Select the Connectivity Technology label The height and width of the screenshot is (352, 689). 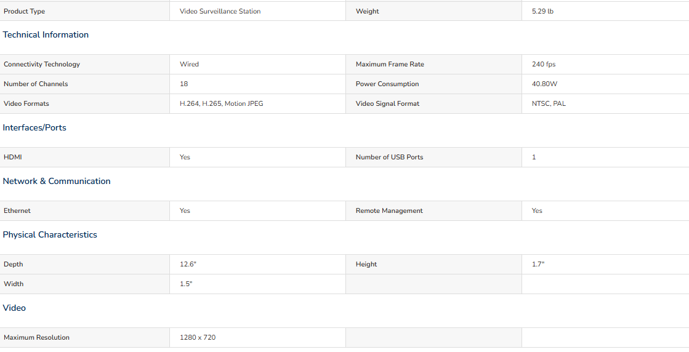pos(42,64)
